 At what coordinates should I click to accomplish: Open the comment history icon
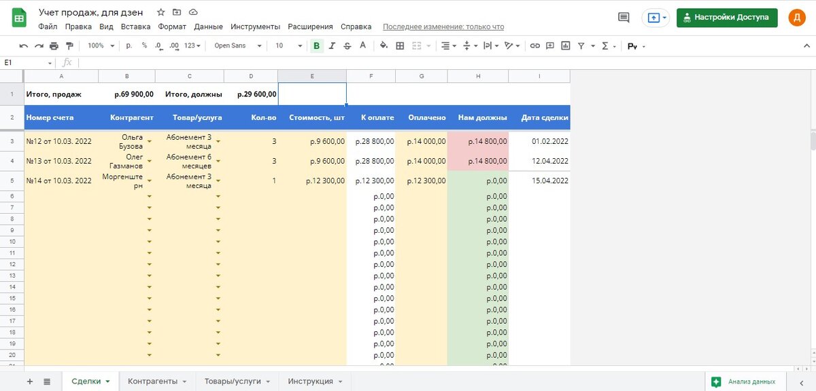624,18
